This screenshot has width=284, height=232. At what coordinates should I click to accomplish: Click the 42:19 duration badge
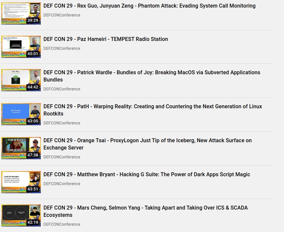point(33,222)
